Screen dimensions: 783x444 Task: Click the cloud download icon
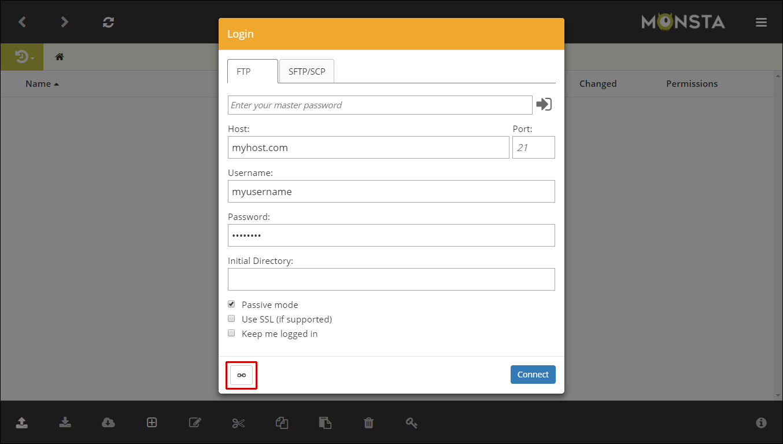108,423
